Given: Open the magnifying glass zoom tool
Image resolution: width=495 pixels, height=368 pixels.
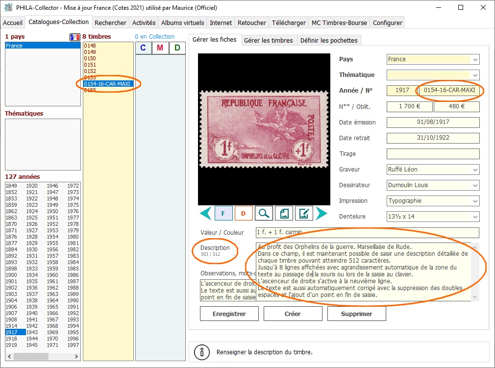Looking at the screenshot, I should coord(264,213).
